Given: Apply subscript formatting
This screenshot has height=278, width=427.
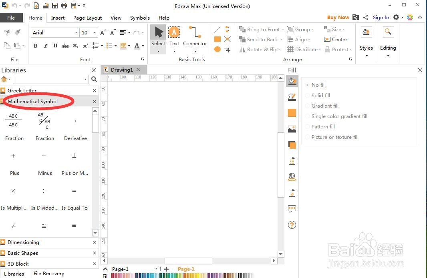Looking at the screenshot, I should pyautogui.click(x=75, y=46).
